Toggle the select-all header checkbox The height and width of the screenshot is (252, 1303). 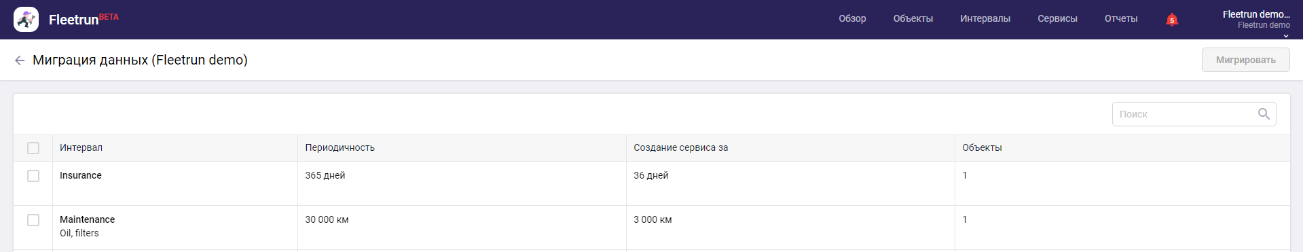(33, 148)
